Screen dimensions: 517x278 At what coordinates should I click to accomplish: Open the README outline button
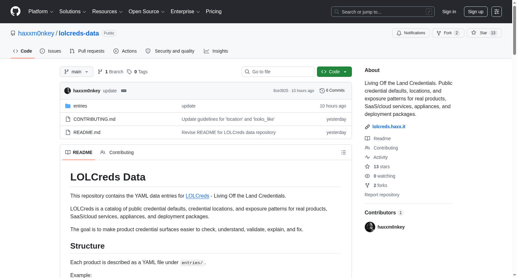343,152
